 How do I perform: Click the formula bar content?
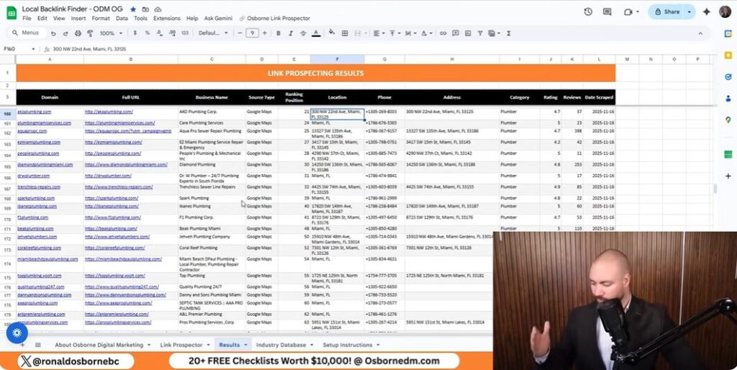coord(89,49)
